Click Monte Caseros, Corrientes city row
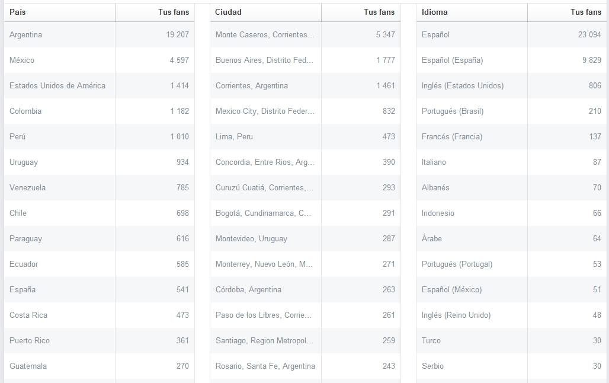Screen dimensions: 609x383 tap(265, 34)
